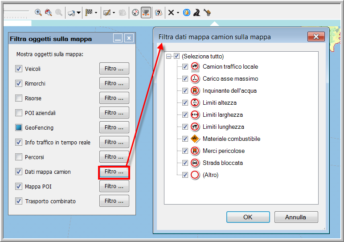Uncheck the Veicoli checkbox
Viewport: 344px width, 242px height.
tap(19, 69)
